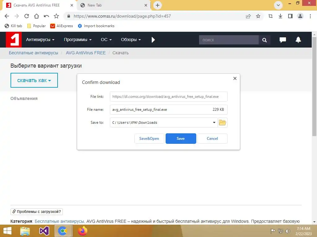
Task: Open File Explorer from taskbar
Action: 25,231
